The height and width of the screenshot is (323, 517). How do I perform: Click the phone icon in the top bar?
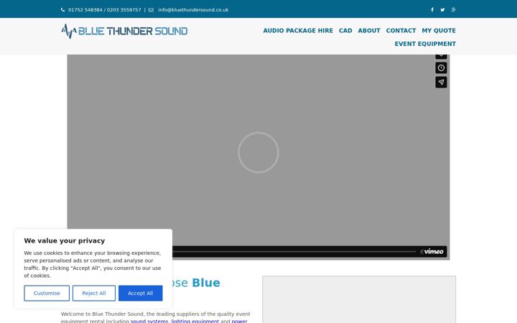coord(63,10)
